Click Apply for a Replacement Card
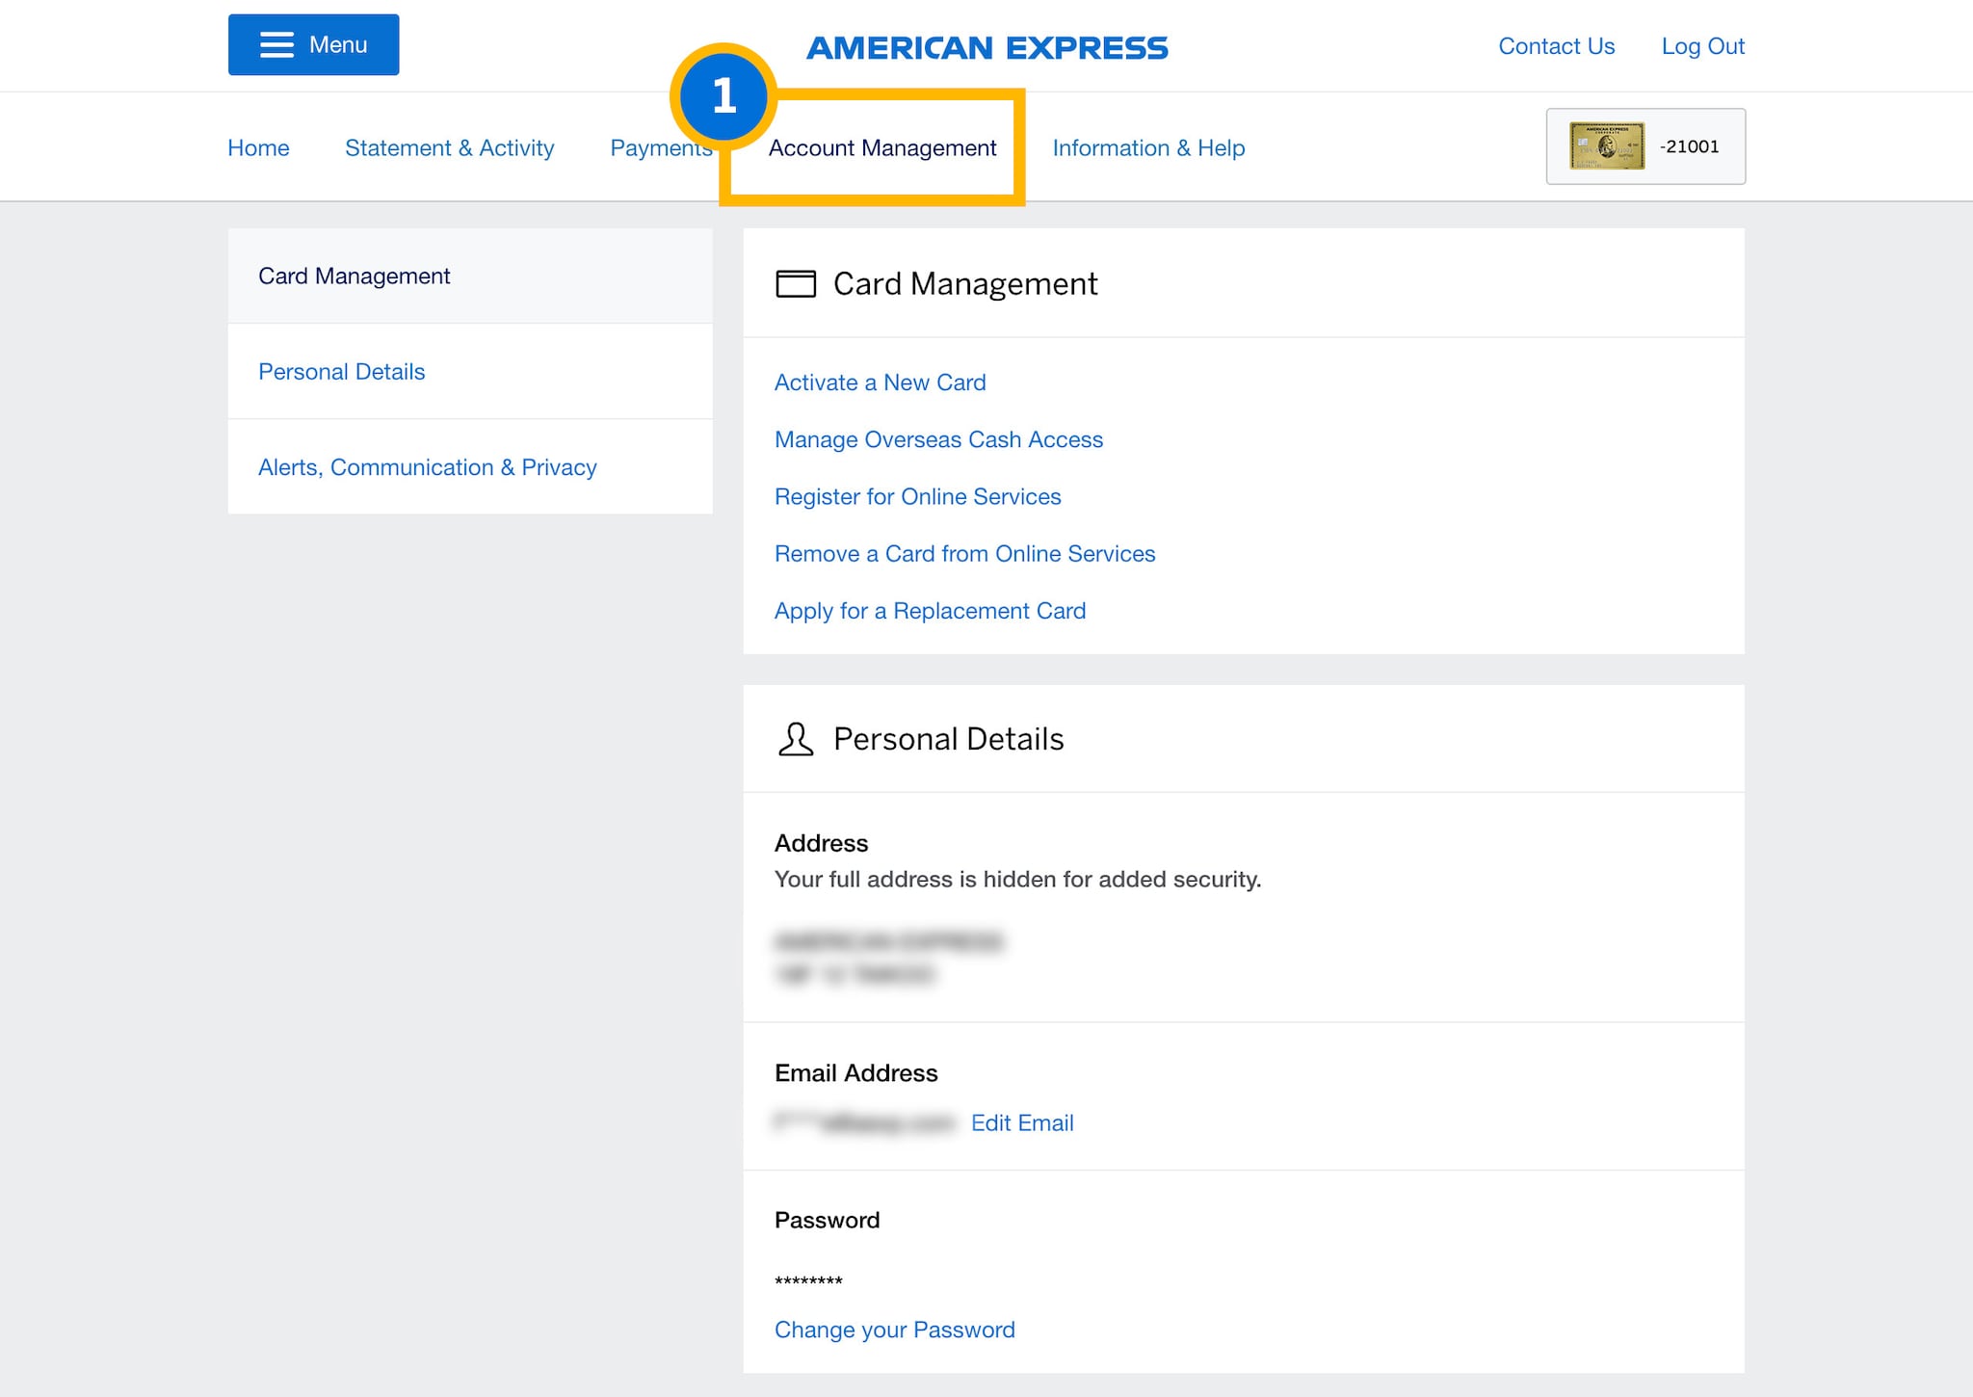1973x1397 pixels. tap(930, 611)
